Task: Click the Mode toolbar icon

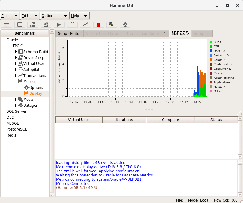Action: pos(112,25)
